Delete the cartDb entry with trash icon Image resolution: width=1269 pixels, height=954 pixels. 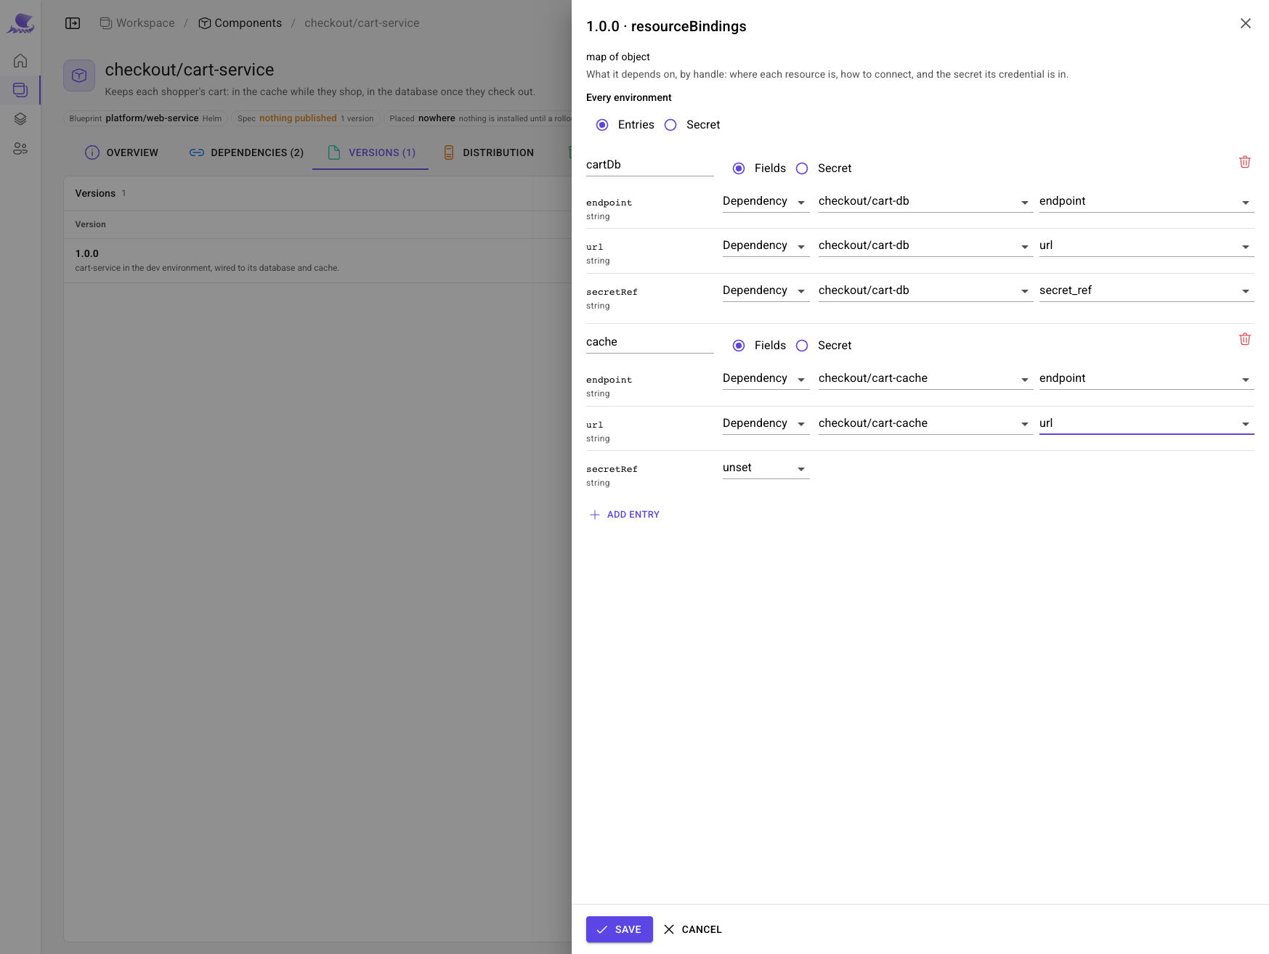[x=1244, y=162]
